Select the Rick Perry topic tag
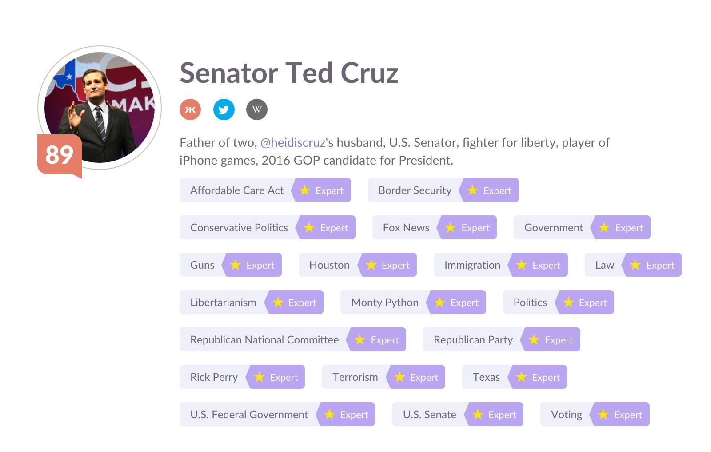Screen dimensions: 711x452 pos(214,377)
